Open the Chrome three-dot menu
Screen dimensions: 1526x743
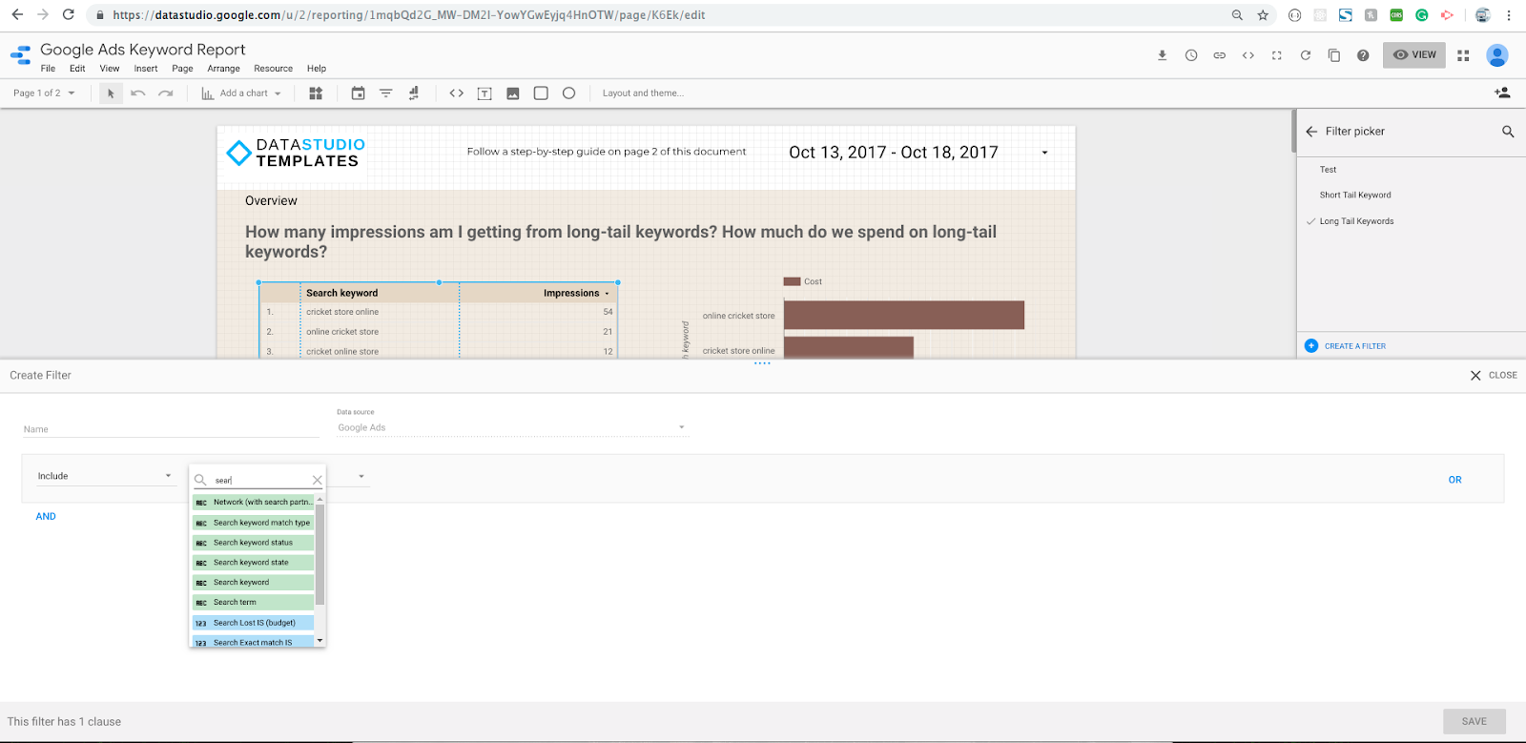1509,15
